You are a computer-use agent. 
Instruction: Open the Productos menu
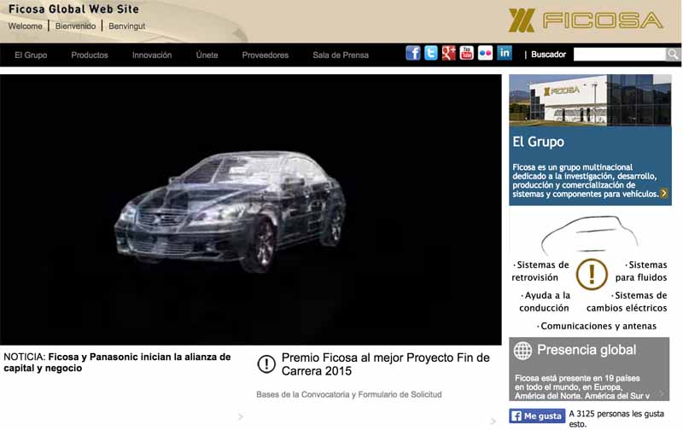click(x=90, y=55)
